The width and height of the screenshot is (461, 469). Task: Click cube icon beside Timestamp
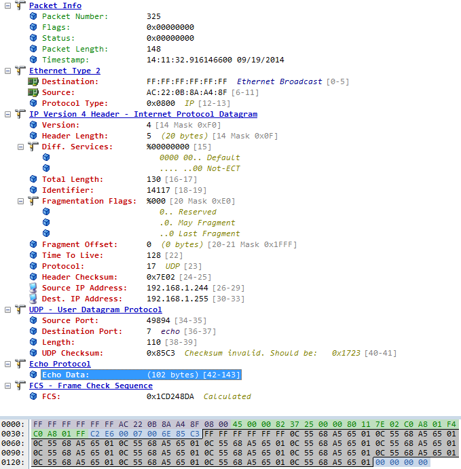click(33, 60)
